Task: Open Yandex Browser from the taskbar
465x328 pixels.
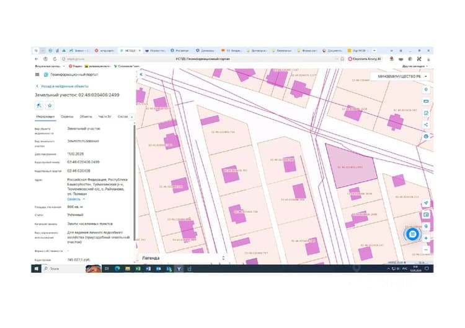Action: (179, 269)
